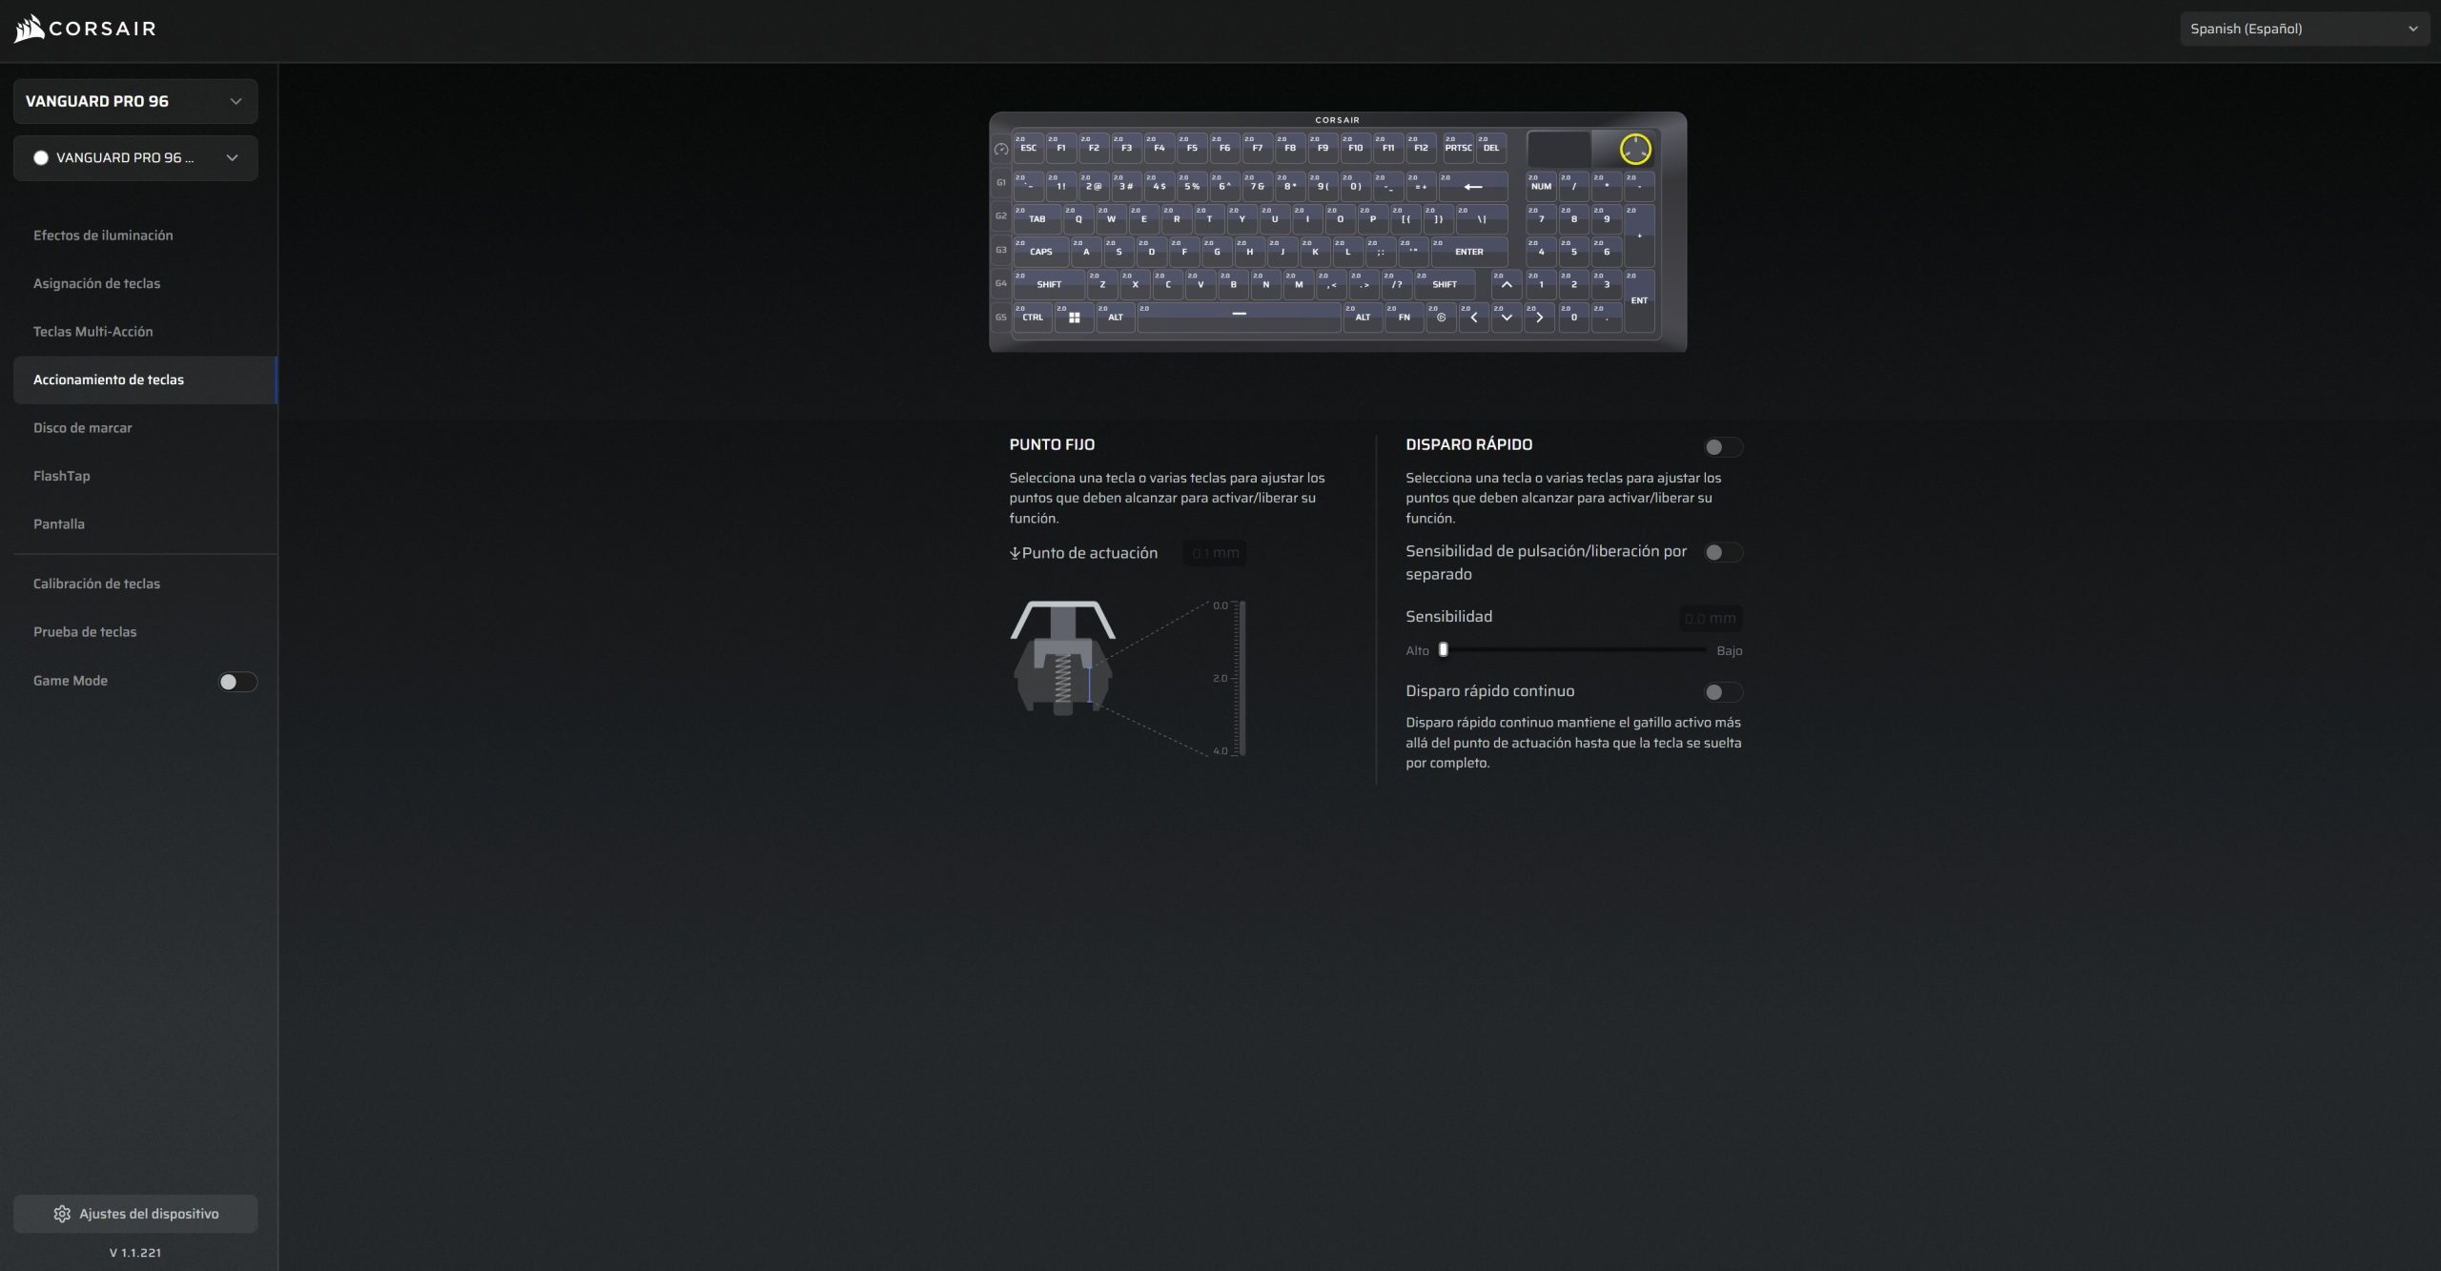The image size is (2441, 1271).
Task: Select the G4 macro key
Action: [x=1001, y=283]
